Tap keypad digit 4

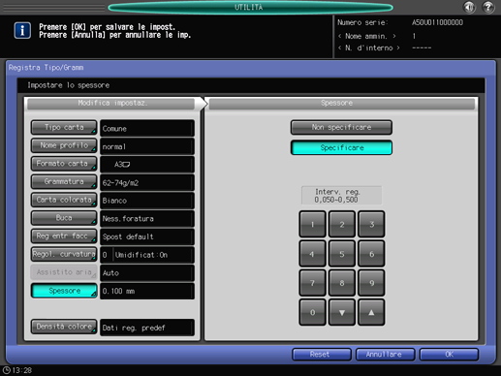tap(312, 253)
